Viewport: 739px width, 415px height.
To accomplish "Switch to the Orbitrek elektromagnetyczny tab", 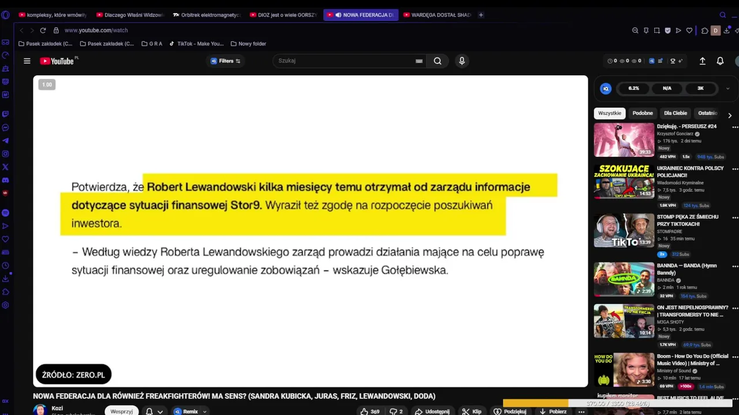I will pos(206,15).
